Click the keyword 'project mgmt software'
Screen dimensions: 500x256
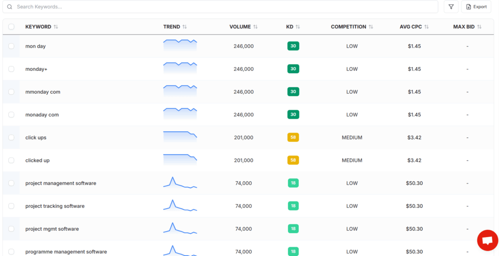pos(52,229)
